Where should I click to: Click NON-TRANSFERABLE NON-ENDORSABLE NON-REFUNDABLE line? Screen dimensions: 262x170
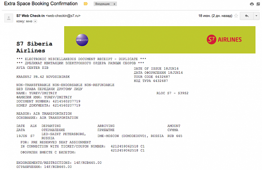pos(65,85)
